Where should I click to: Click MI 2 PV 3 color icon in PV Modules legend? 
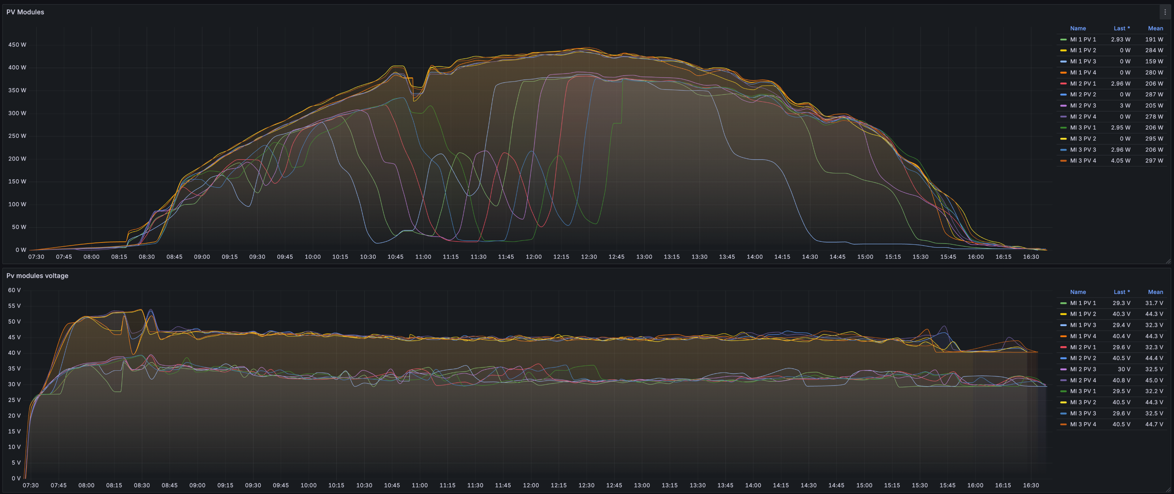pyautogui.click(x=1063, y=106)
